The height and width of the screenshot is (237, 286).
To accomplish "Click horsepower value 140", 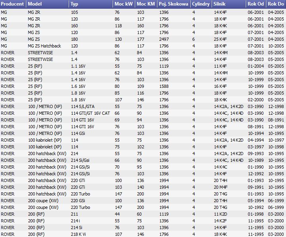I will (x=141, y=187).
